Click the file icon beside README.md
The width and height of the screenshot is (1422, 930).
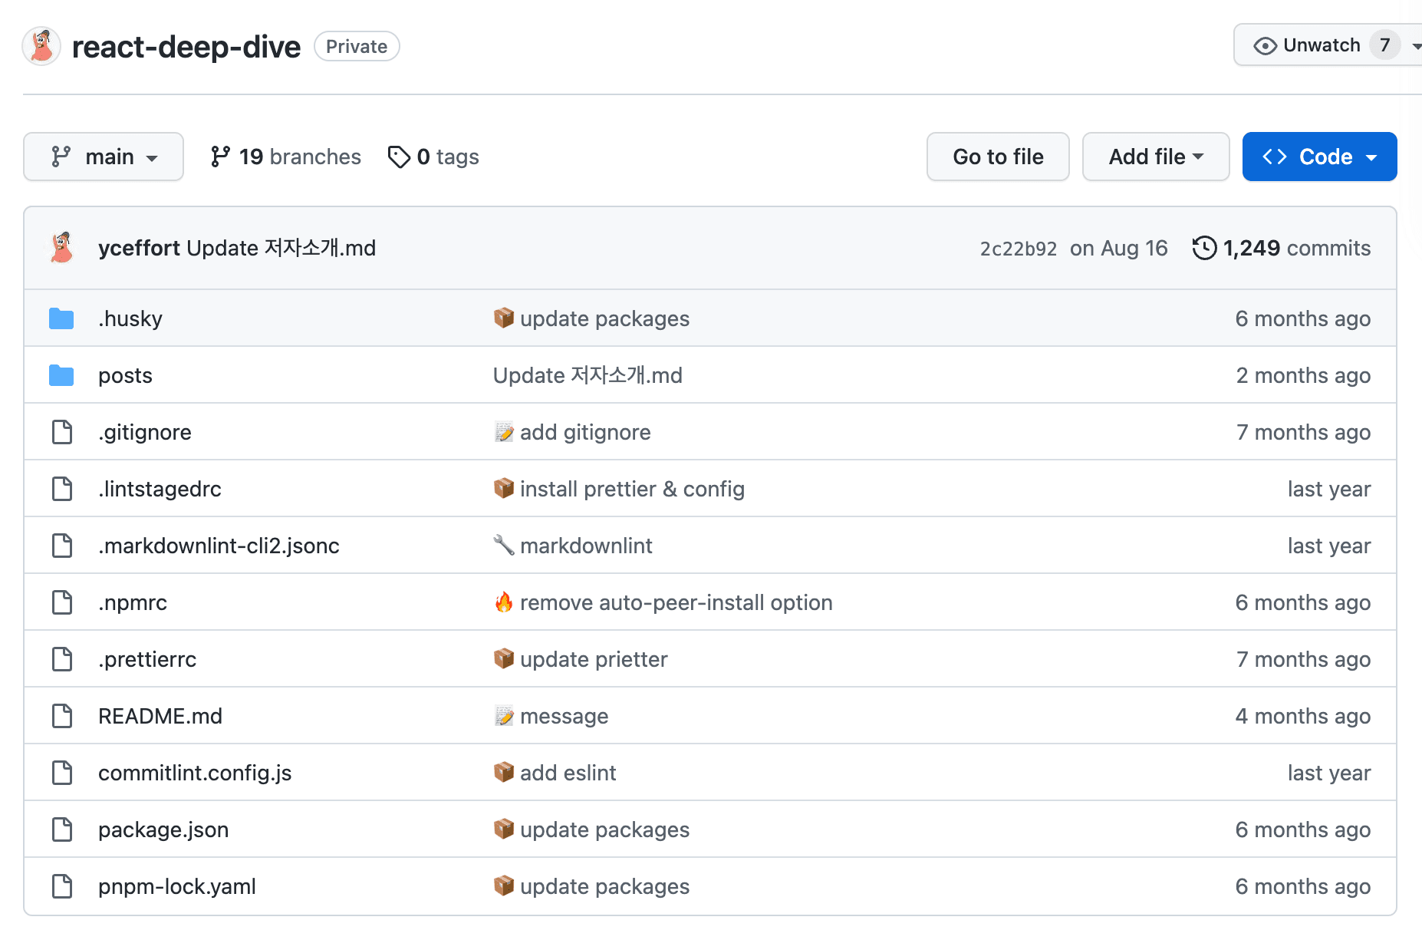[x=61, y=715]
